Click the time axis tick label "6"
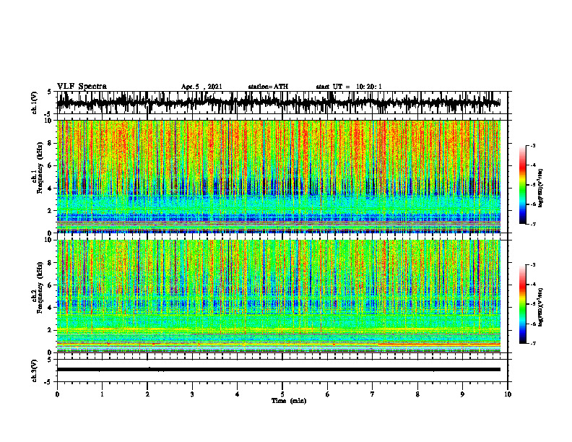572x442 pixels. coord(328,394)
